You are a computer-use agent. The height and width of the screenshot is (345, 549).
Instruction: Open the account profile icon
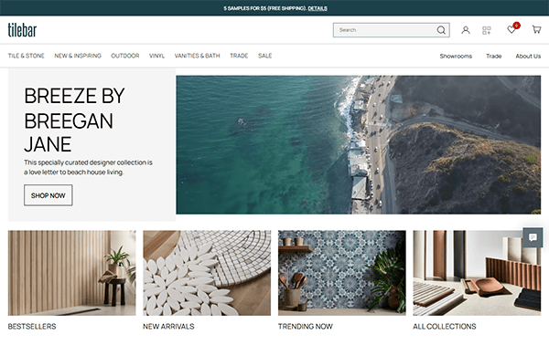tap(466, 30)
